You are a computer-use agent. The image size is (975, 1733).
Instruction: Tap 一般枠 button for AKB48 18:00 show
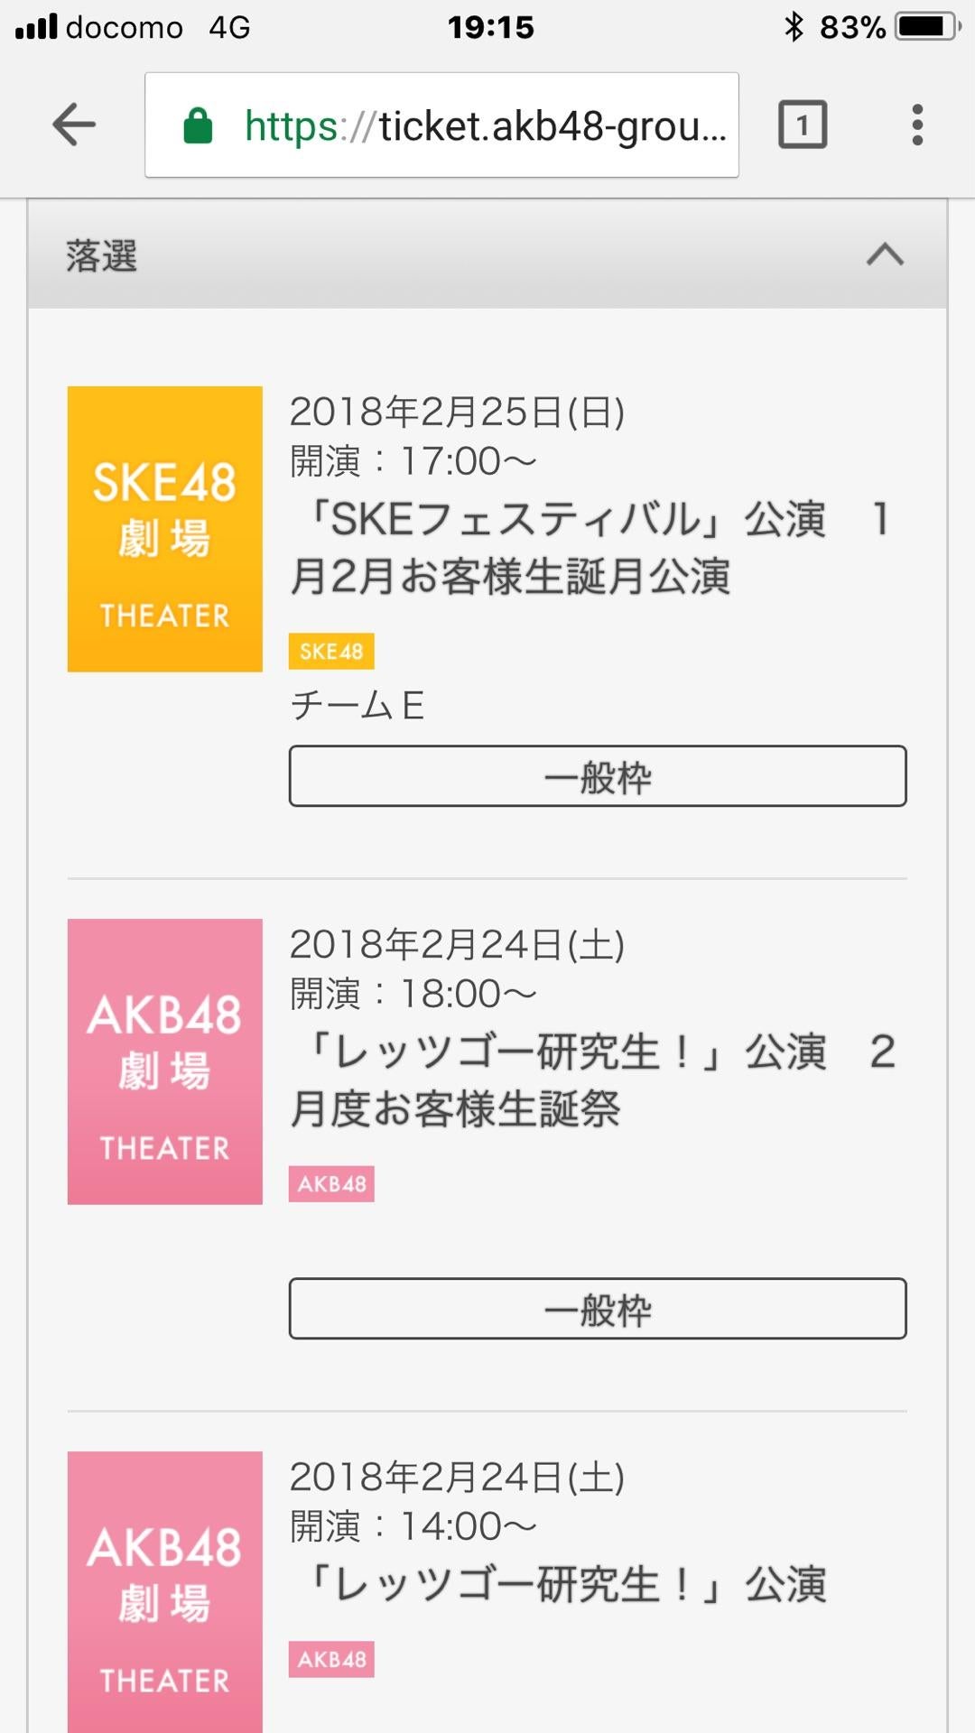(598, 1309)
